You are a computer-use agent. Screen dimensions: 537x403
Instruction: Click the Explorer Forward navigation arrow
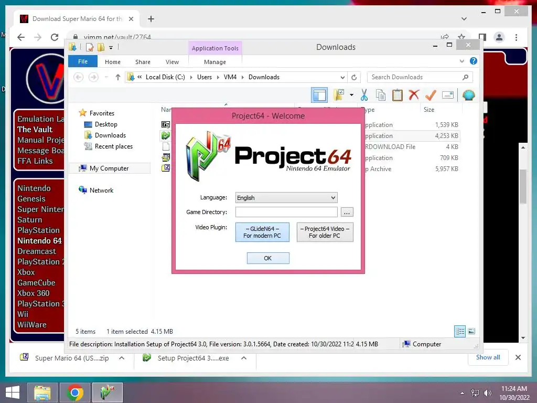coord(93,77)
